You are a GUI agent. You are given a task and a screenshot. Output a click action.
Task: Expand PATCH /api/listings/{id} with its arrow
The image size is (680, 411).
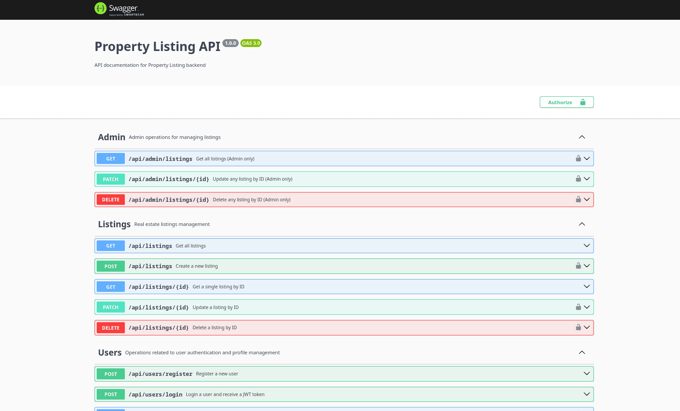coord(587,307)
